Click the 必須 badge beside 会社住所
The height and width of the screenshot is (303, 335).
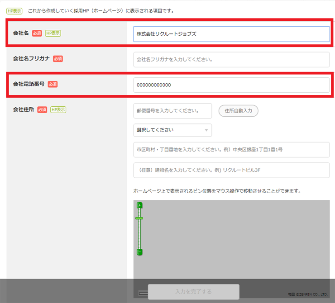pos(42,109)
